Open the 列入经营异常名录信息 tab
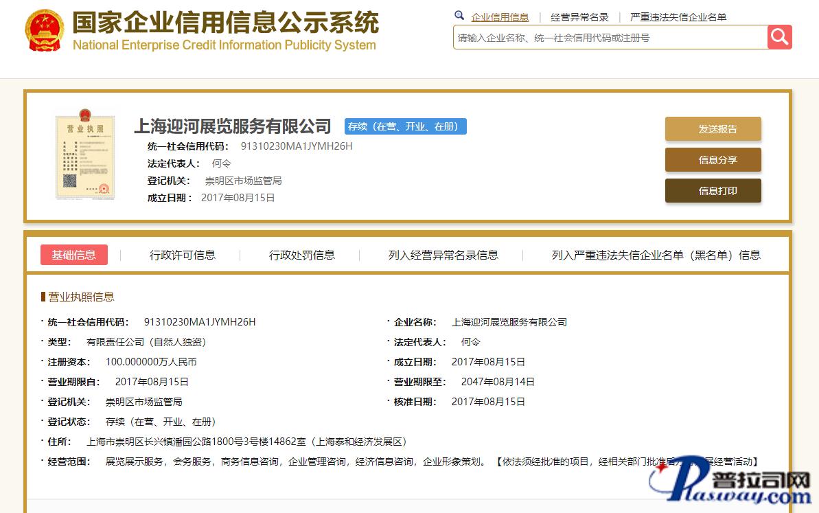 point(443,255)
